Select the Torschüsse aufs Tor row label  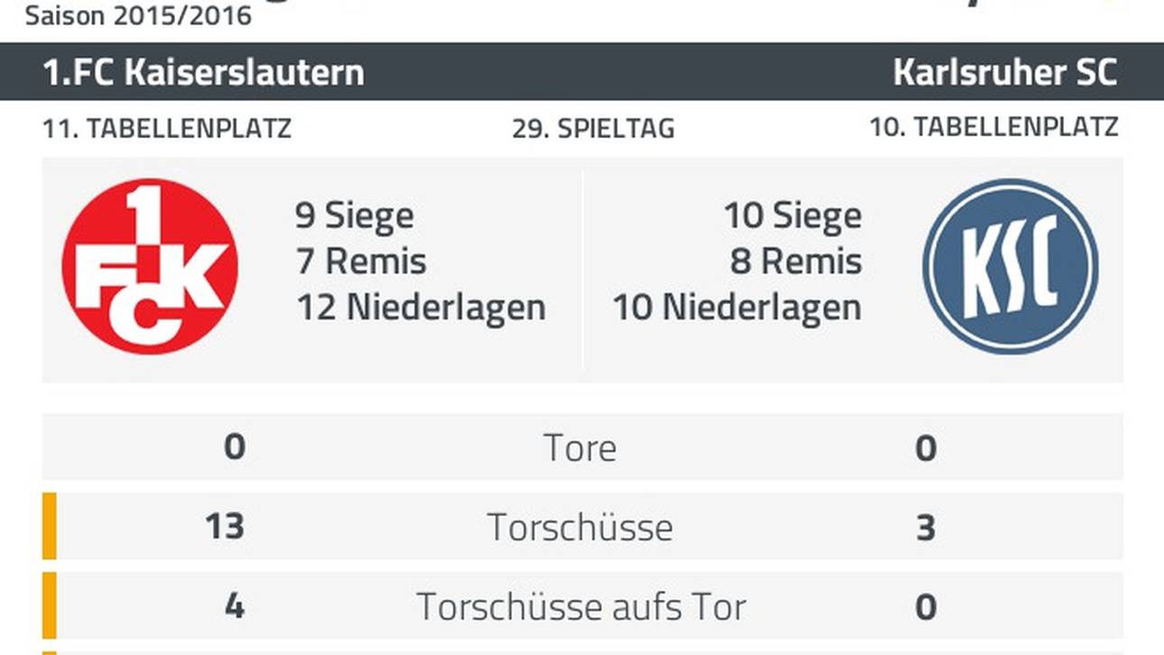pyautogui.click(x=580, y=606)
